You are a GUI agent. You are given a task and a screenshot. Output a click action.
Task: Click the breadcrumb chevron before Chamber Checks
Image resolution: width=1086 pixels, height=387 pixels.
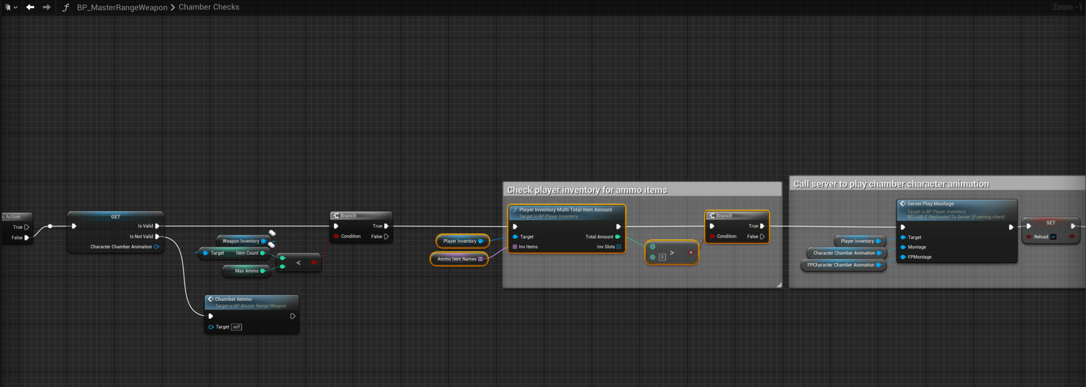tap(173, 7)
